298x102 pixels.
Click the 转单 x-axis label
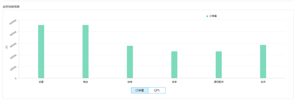click(130, 82)
